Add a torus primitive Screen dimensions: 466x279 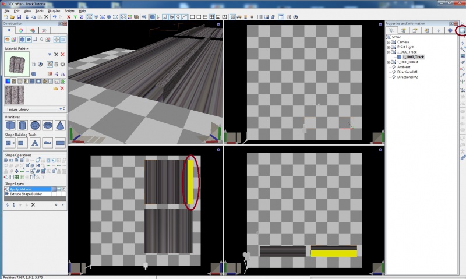click(48, 125)
